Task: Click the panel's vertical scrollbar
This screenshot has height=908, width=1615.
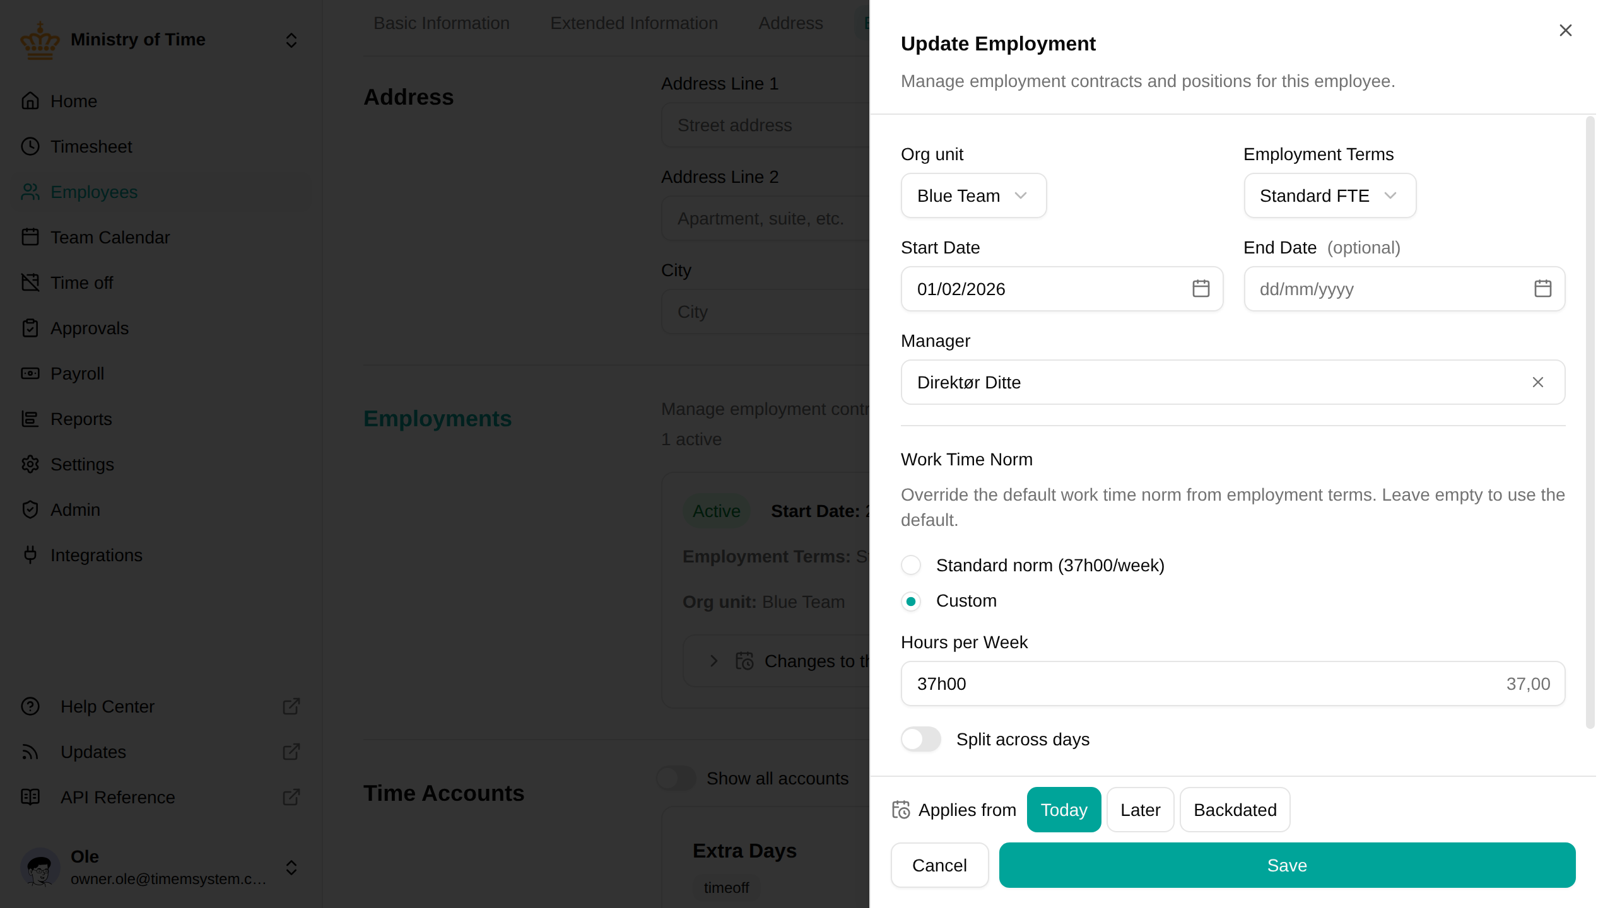Action: click(x=1590, y=422)
